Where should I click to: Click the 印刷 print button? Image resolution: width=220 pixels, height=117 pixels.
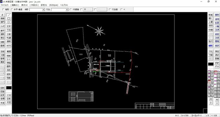click(211, 30)
